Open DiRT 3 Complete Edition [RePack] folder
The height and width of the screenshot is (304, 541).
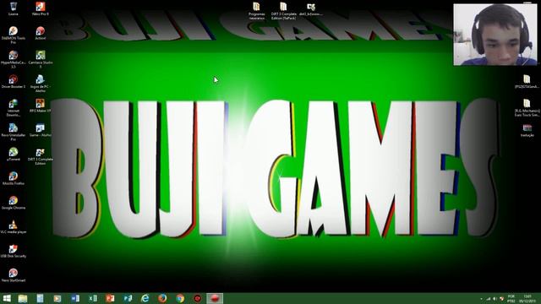click(x=283, y=11)
